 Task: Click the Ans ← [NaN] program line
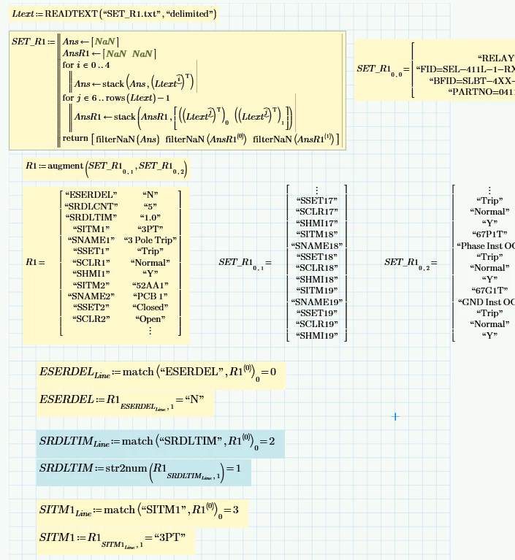click(x=91, y=42)
